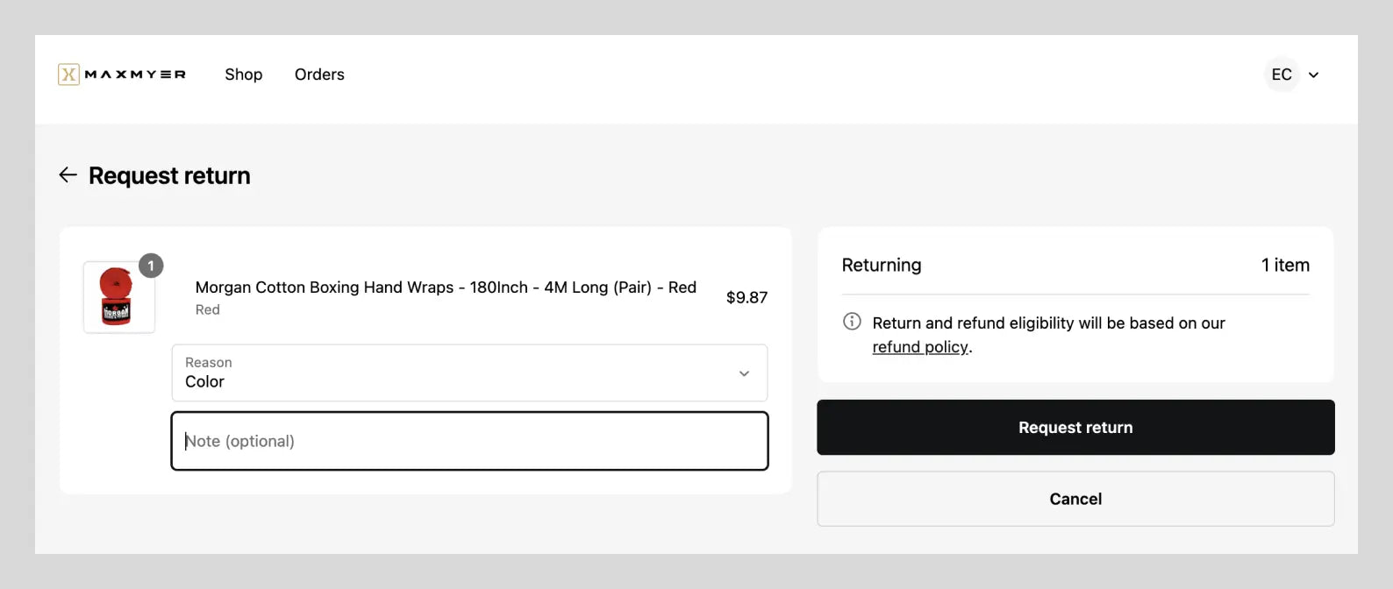Viewport: 1393px width, 589px height.
Task: Navigate to the Orders page
Action: point(319,75)
